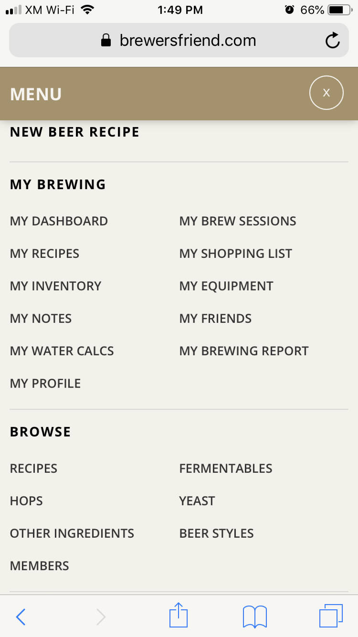Go to My Equipment
Screen dimensions: 358x637
226,286
